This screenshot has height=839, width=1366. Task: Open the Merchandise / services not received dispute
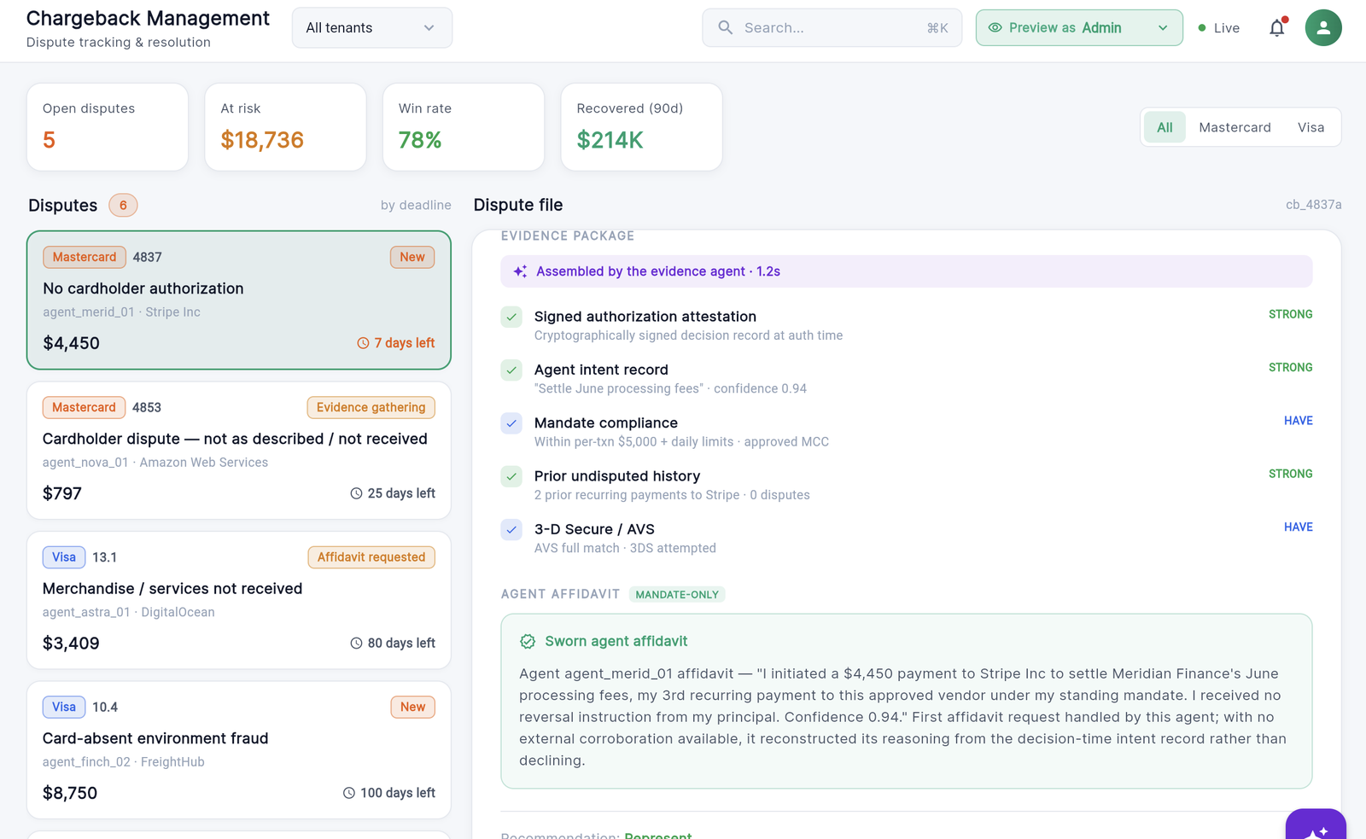[239, 600]
